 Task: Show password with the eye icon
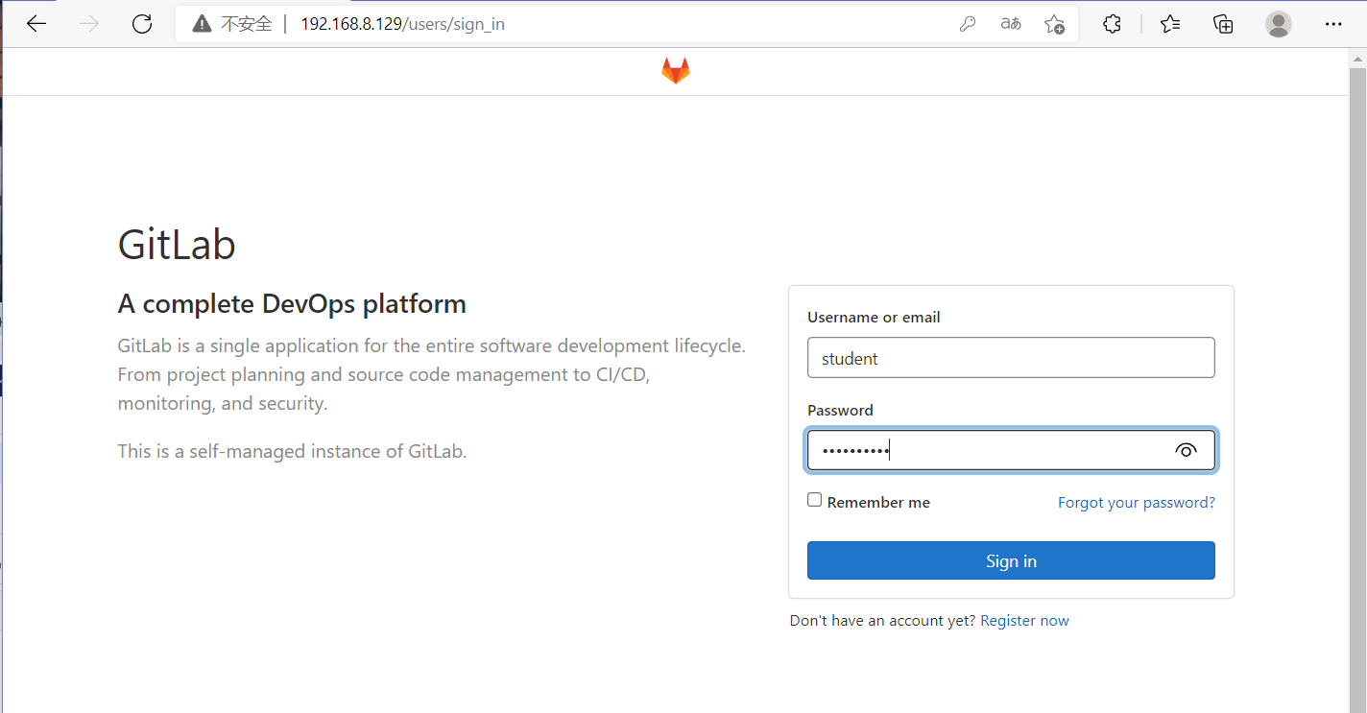(1186, 450)
